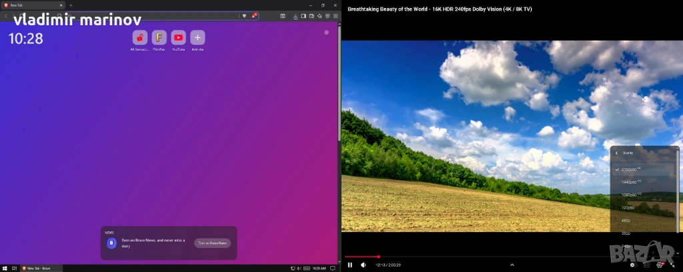Click Turn on Brave News button

point(213,243)
